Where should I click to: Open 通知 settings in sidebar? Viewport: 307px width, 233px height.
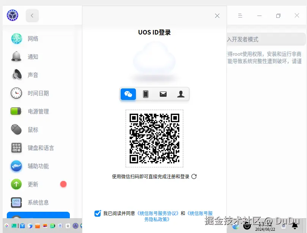click(39, 57)
